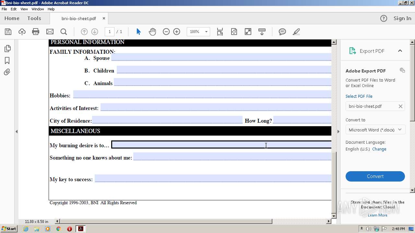Collapse the right tools pane arrow
The height and width of the screenshot is (233, 415).
pyautogui.click(x=338, y=131)
